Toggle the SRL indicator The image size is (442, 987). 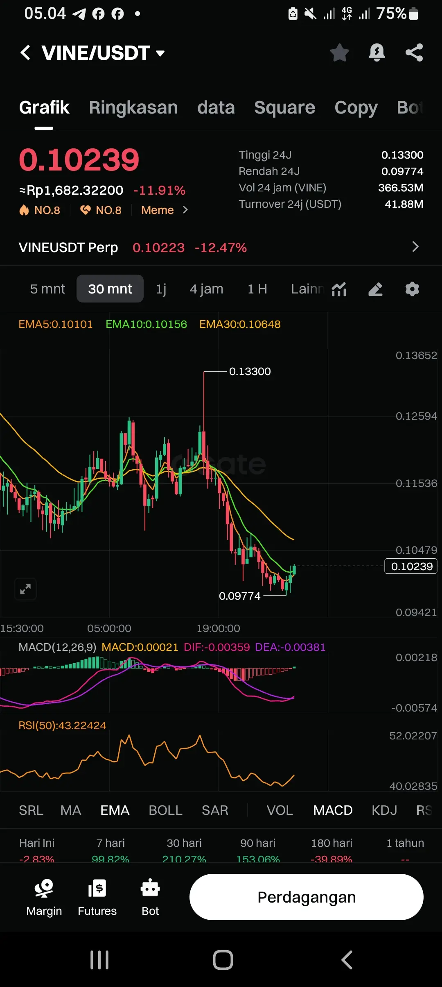tap(31, 810)
